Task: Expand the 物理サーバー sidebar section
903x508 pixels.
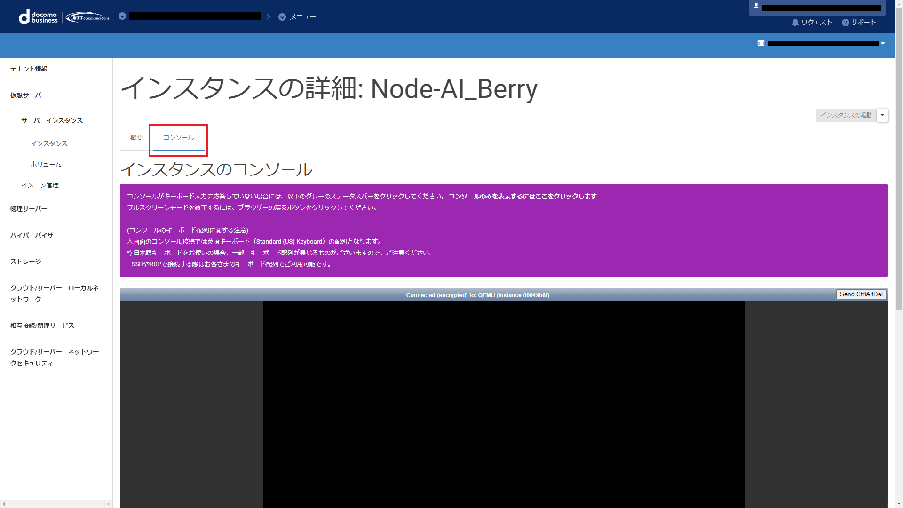Action: pos(29,209)
